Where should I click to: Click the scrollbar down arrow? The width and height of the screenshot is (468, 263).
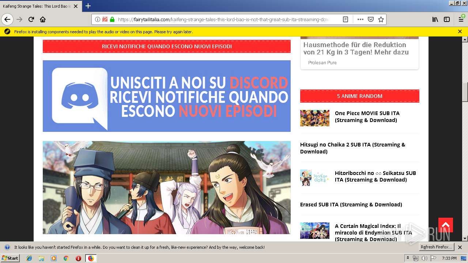pos(465,239)
